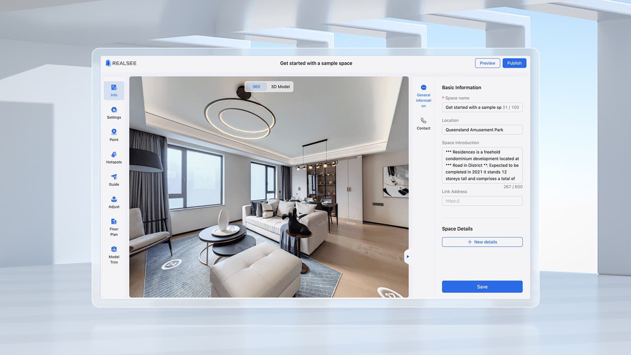Viewport: 631px width, 355px height.
Task: Click Save to store Basic Information
Action: [x=482, y=286]
